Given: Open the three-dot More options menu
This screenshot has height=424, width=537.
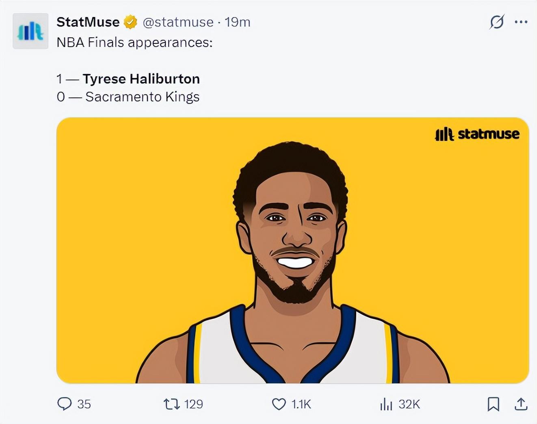Looking at the screenshot, I should click(521, 22).
